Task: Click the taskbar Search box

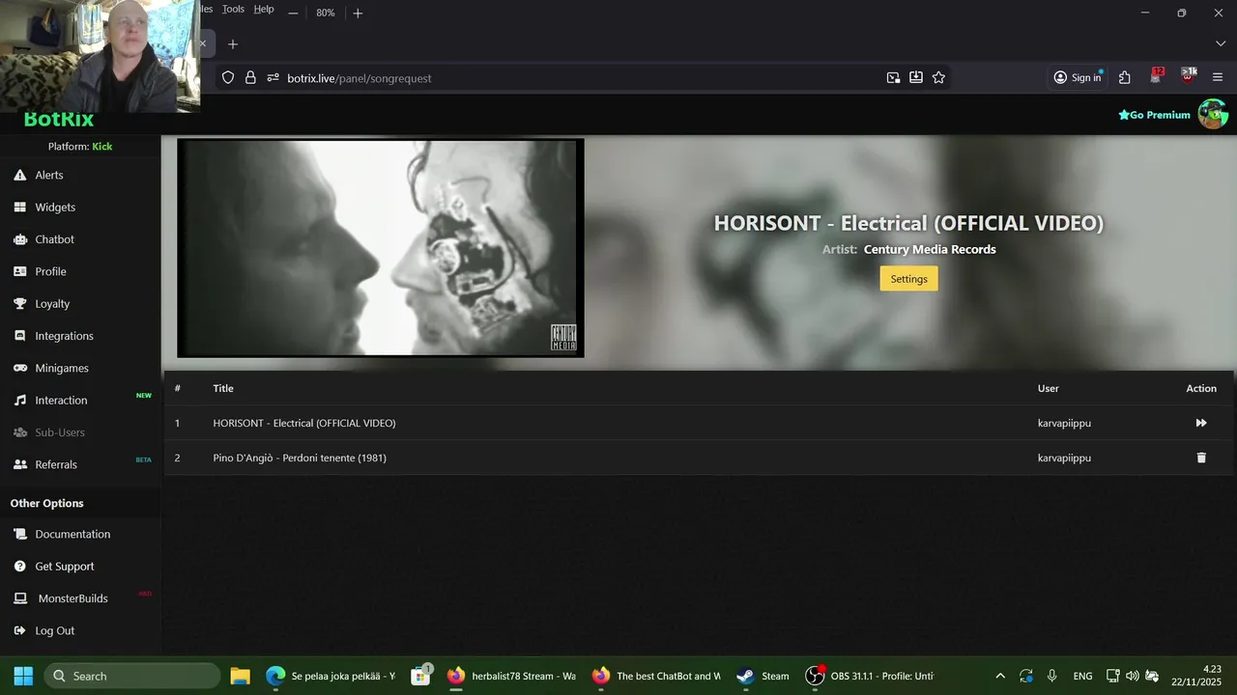Action: point(132,676)
